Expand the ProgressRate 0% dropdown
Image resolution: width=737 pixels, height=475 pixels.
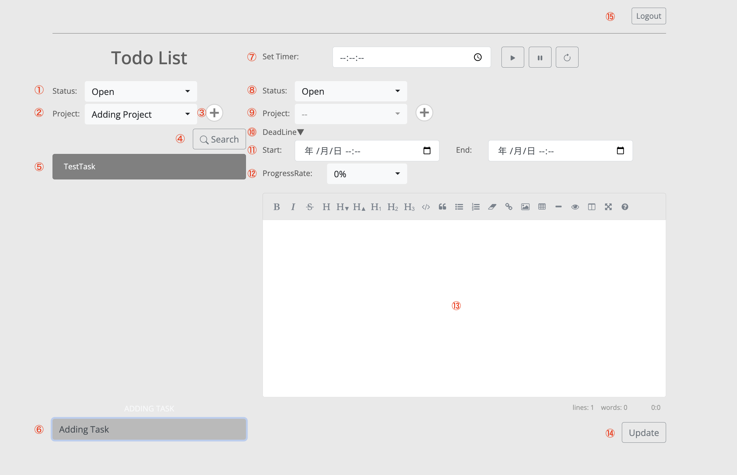tap(367, 174)
